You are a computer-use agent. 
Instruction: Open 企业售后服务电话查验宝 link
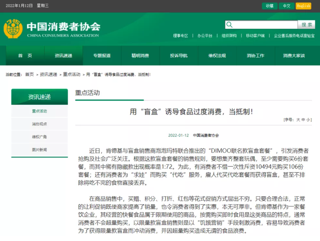click(x=294, y=36)
